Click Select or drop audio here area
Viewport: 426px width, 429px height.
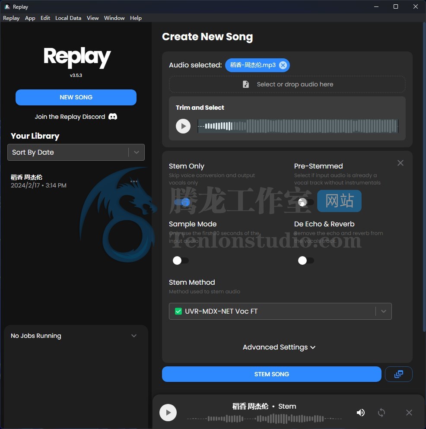pos(287,84)
